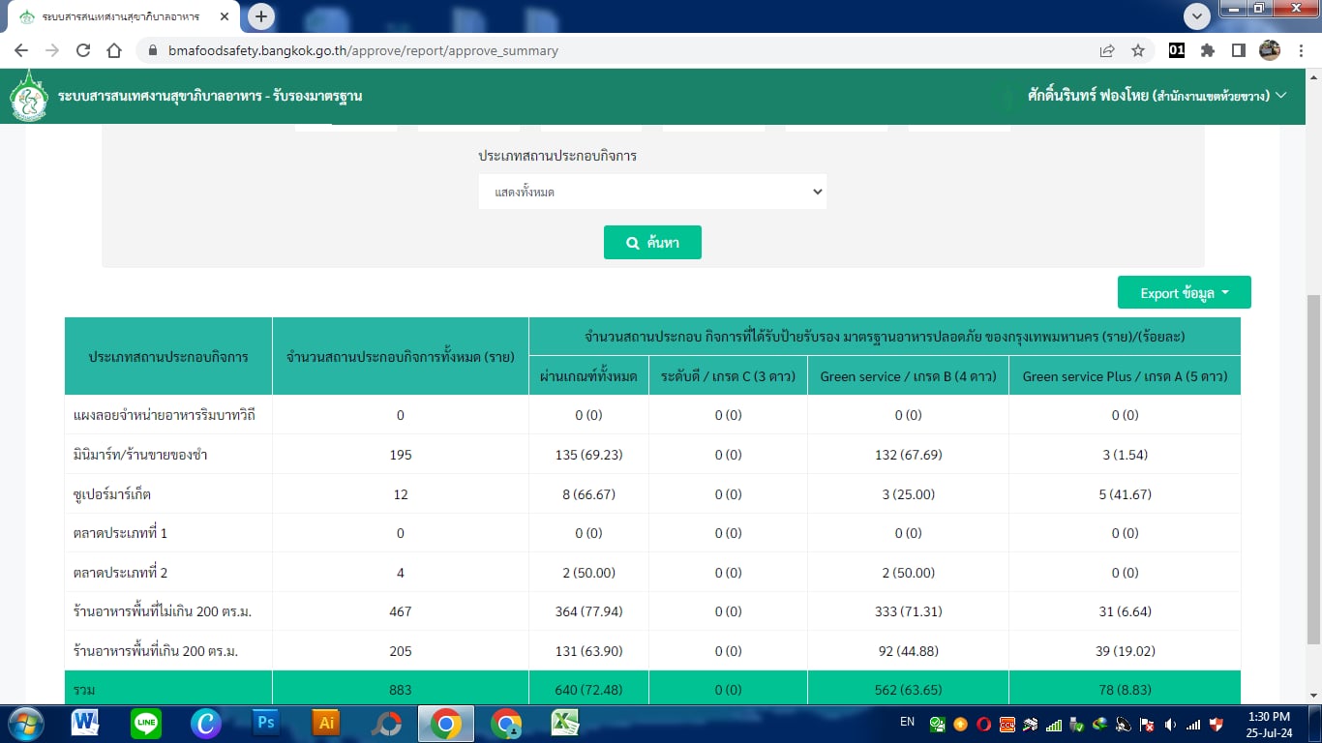The width and height of the screenshot is (1322, 743).
Task: Go to the browser home page icon
Action: (114, 50)
